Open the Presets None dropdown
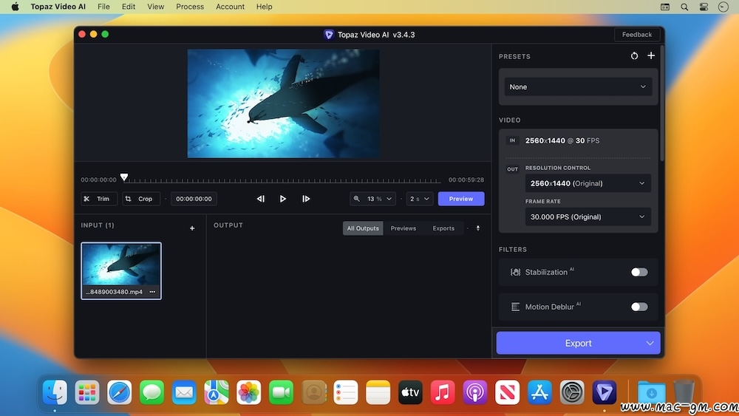 coord(578,86)
